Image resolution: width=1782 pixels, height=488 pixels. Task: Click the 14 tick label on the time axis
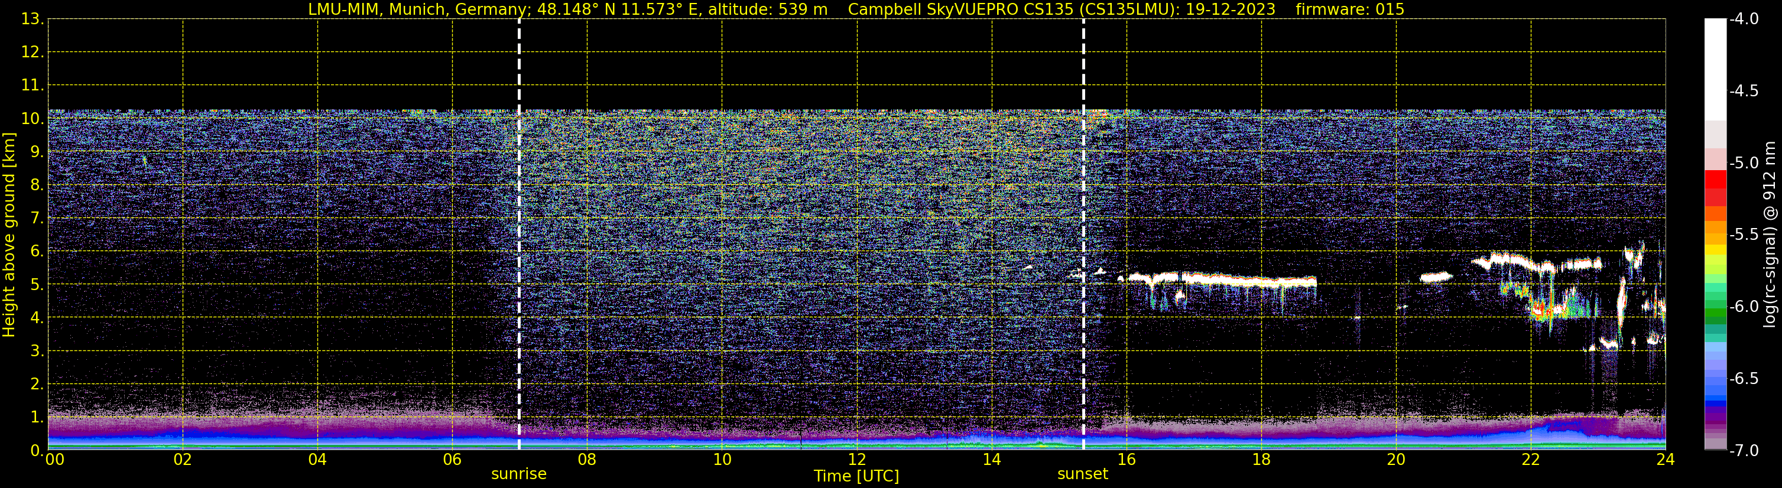click(992, 460)
